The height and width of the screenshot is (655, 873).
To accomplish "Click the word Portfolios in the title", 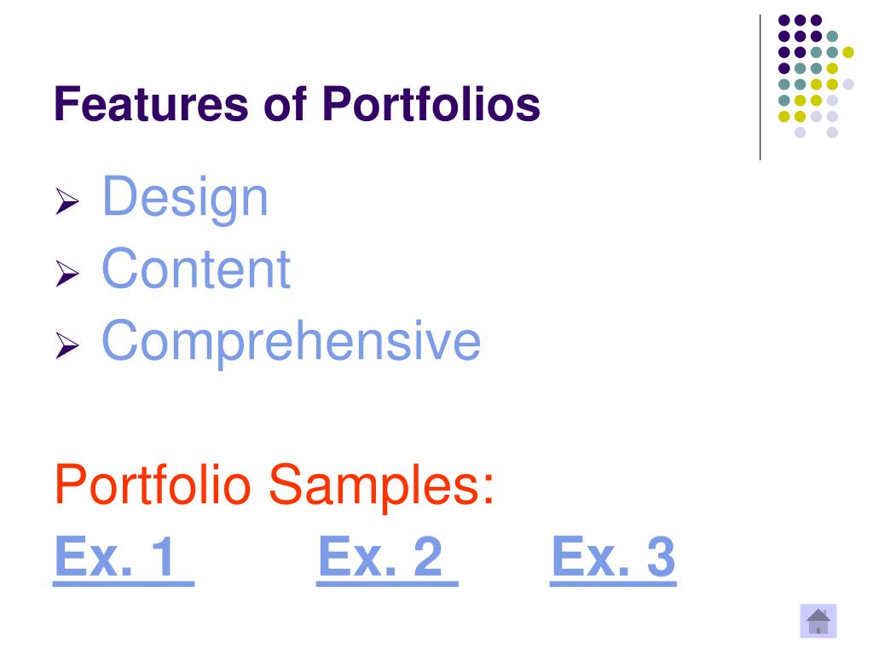I will [431, 104].
